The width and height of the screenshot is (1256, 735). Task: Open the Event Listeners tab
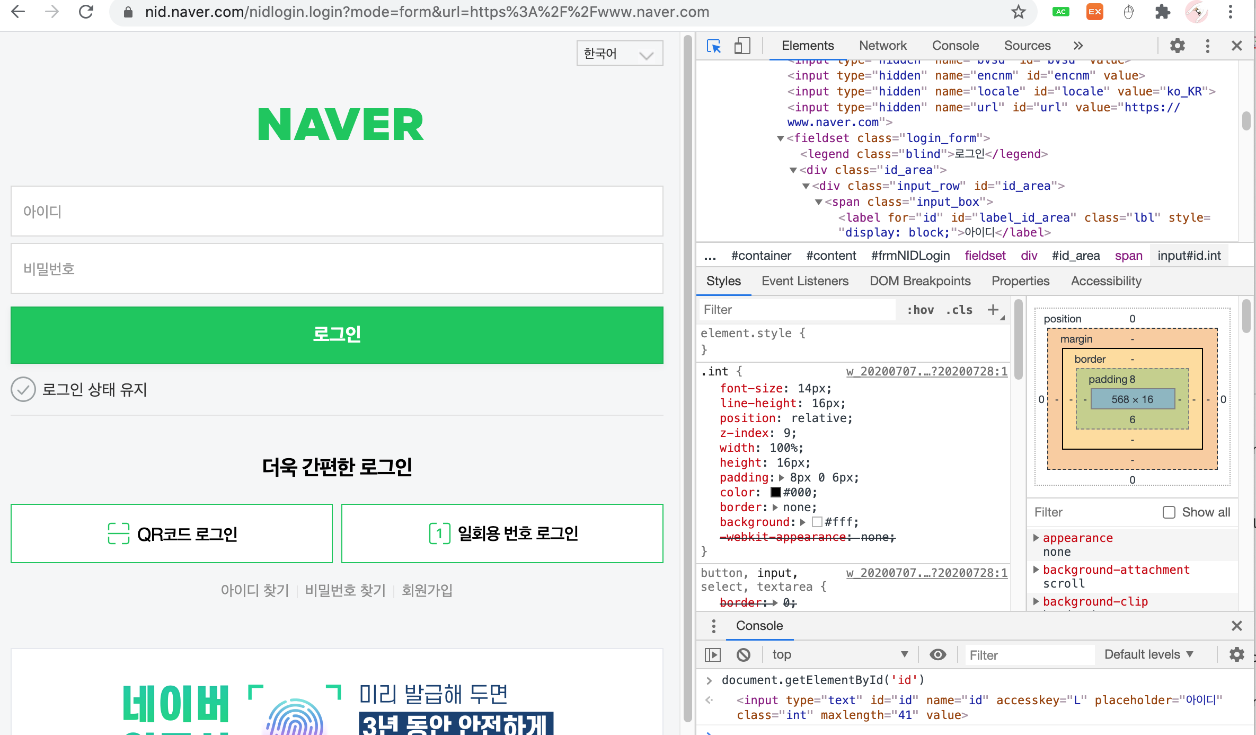(x=804, y=281)
